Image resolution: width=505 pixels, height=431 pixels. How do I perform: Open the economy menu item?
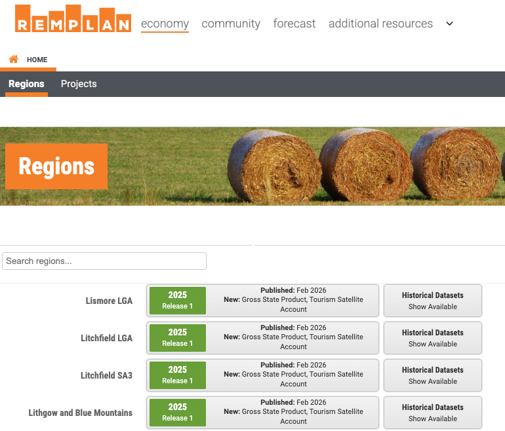[x=165, y=24]
